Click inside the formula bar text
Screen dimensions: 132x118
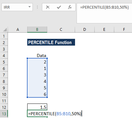pos(104,7)
